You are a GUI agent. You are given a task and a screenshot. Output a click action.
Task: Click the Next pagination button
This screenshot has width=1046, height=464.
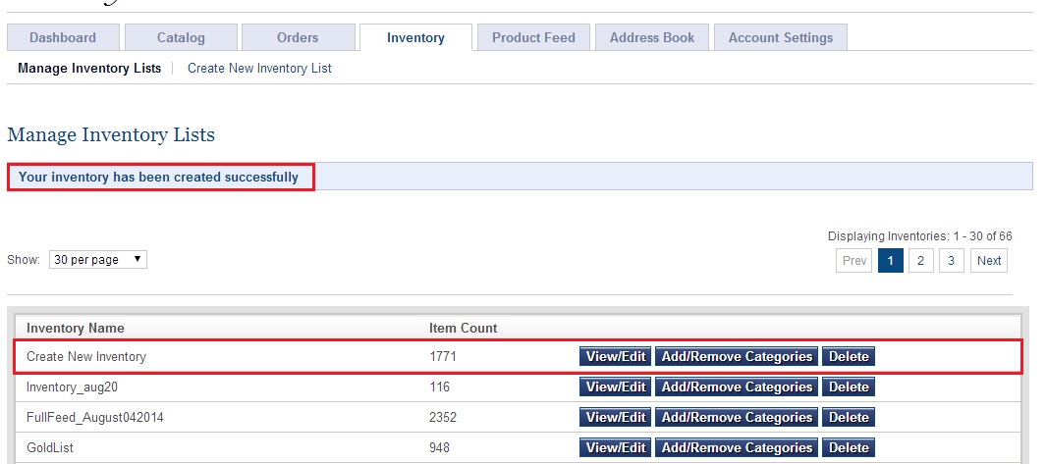(989, 260)
